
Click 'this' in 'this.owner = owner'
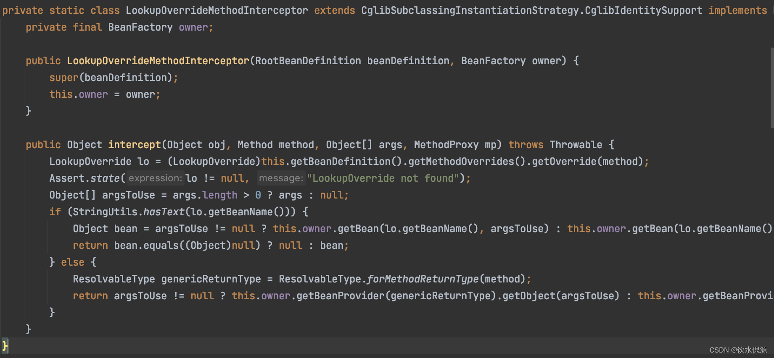[x=61, y=94]
